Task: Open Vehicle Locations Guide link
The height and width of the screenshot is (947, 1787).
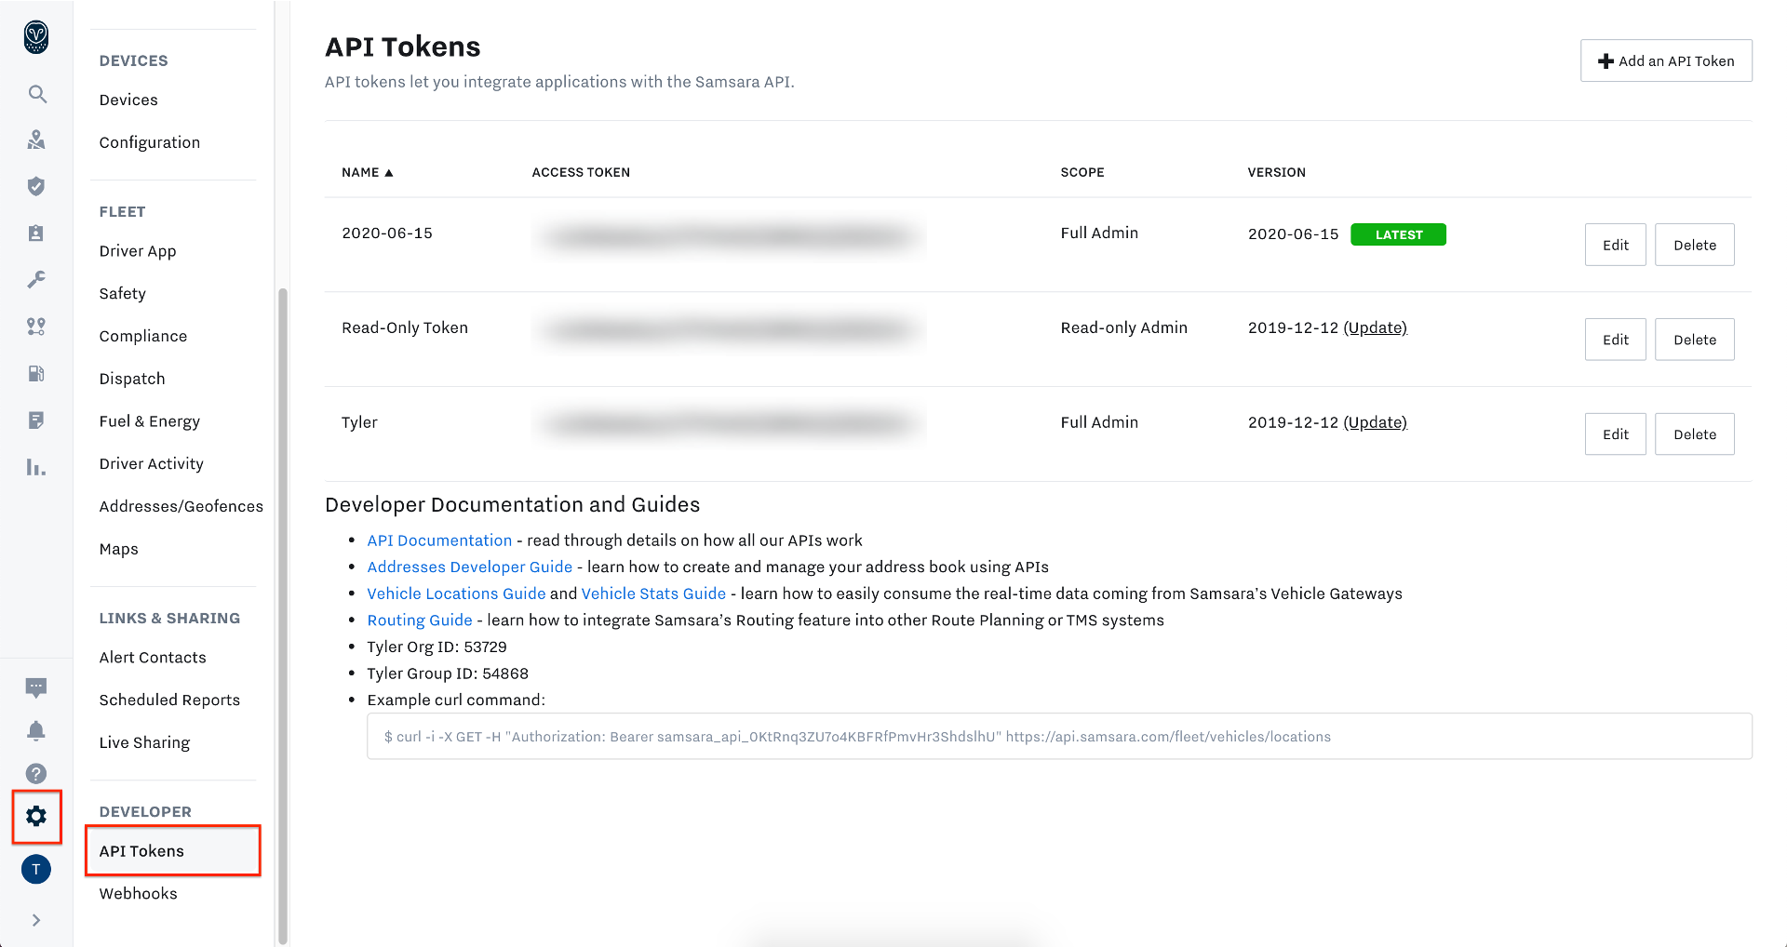Action: click(x=456, y=594)
